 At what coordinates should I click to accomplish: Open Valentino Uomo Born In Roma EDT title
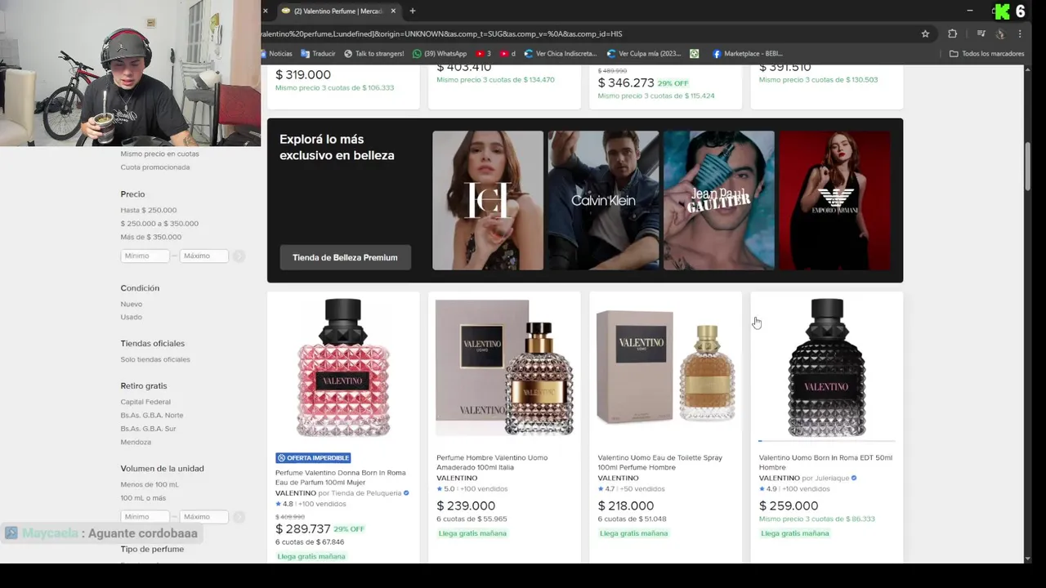click(x=825, y=462)
